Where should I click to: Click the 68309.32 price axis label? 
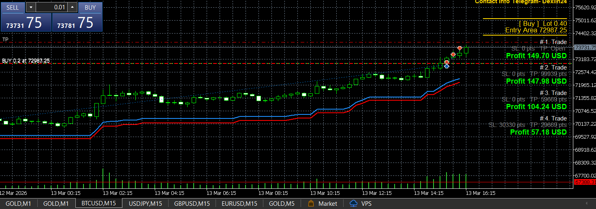[586, 163]
